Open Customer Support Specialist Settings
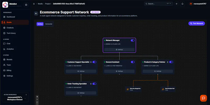The image size is (210, 105). coord(81,71)
